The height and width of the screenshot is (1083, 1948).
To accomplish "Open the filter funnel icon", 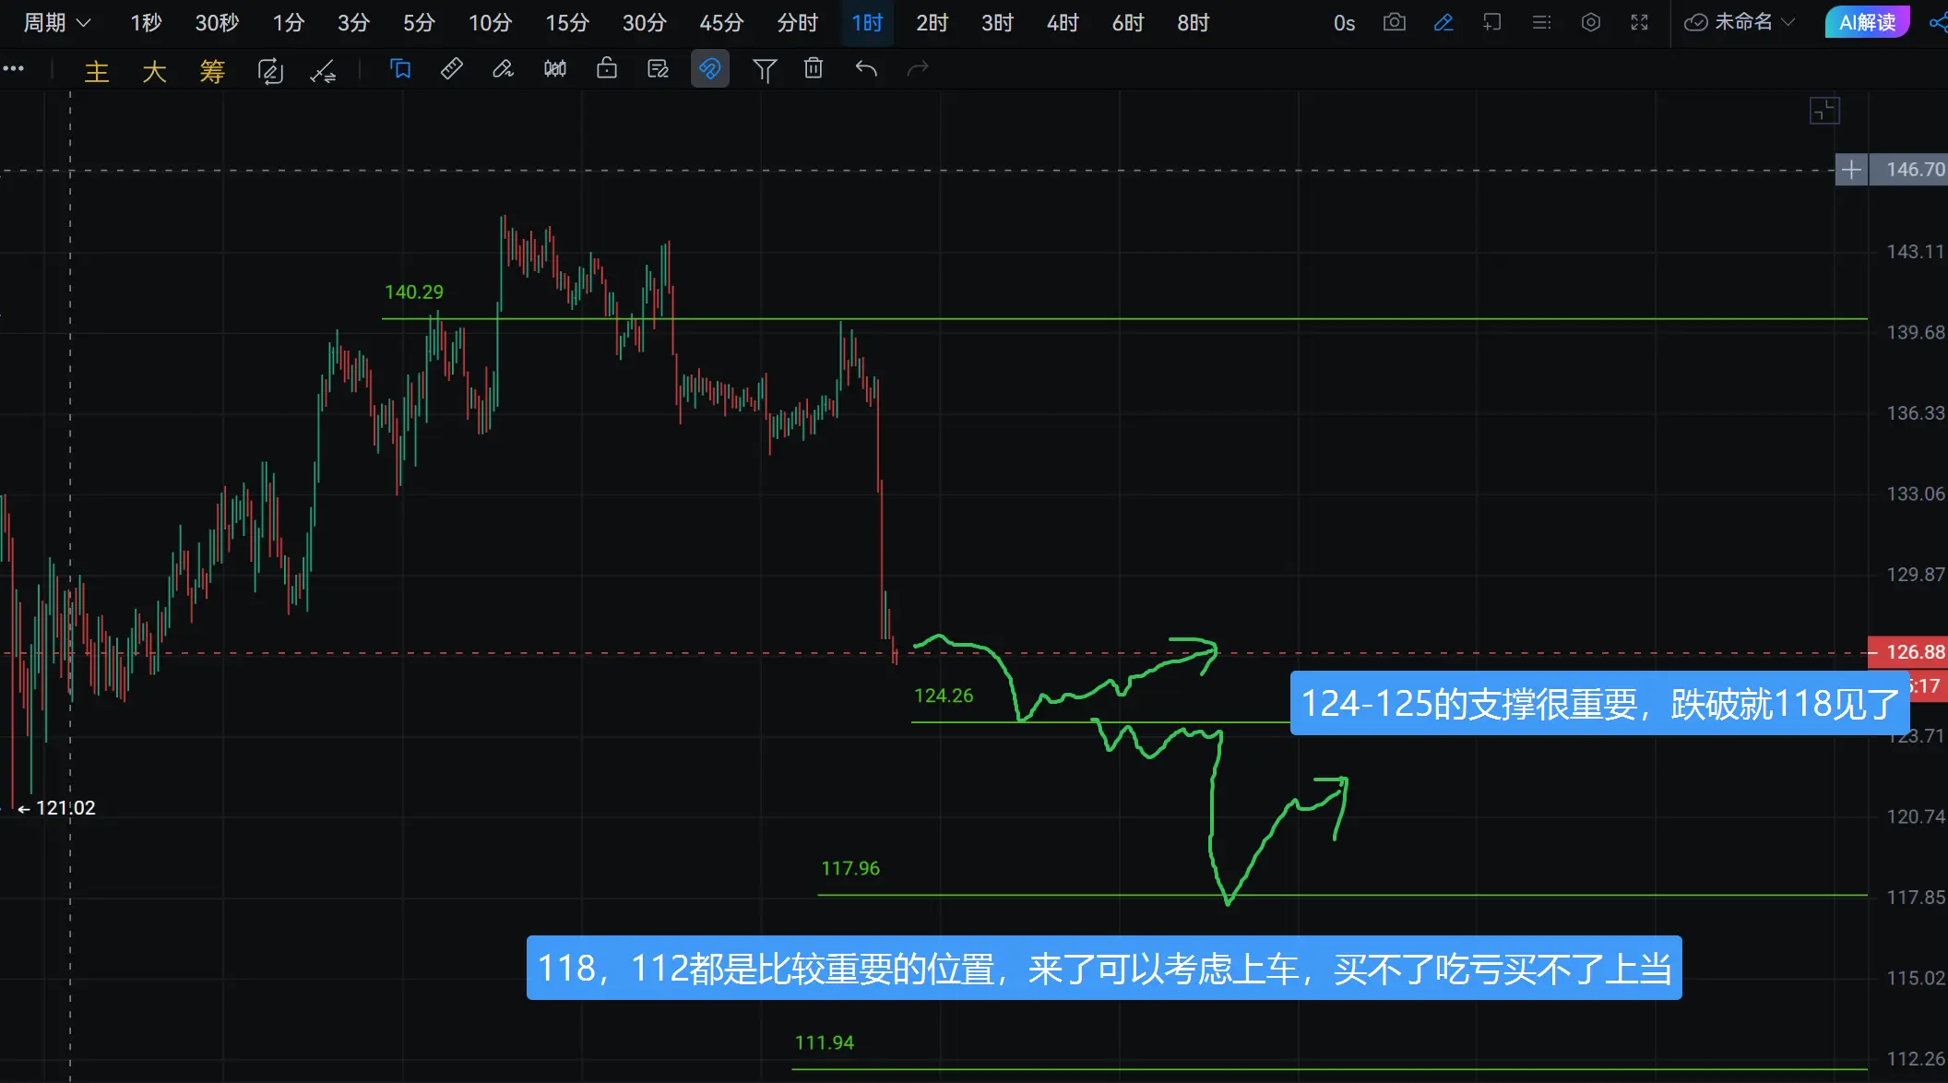I will point(764,69).
